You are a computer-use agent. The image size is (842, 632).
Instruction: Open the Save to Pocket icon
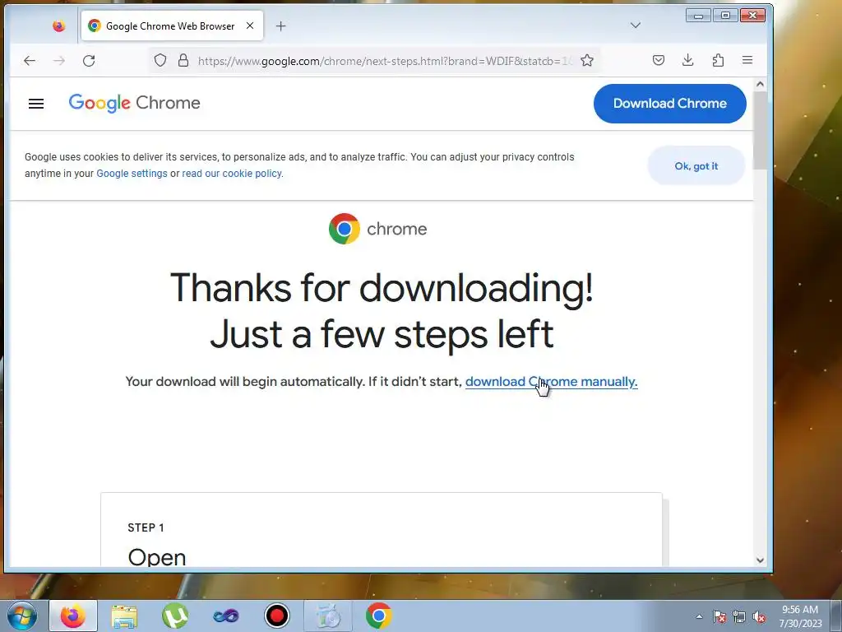659,60
